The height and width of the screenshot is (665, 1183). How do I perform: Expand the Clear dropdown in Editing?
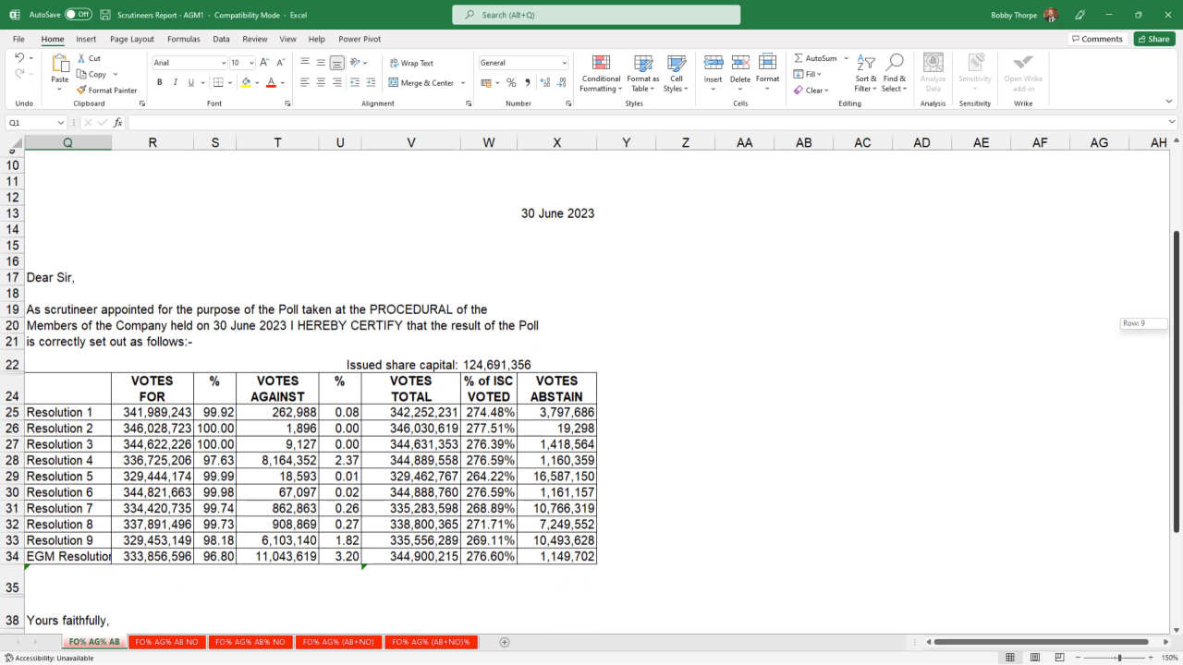tap(826, 91)
